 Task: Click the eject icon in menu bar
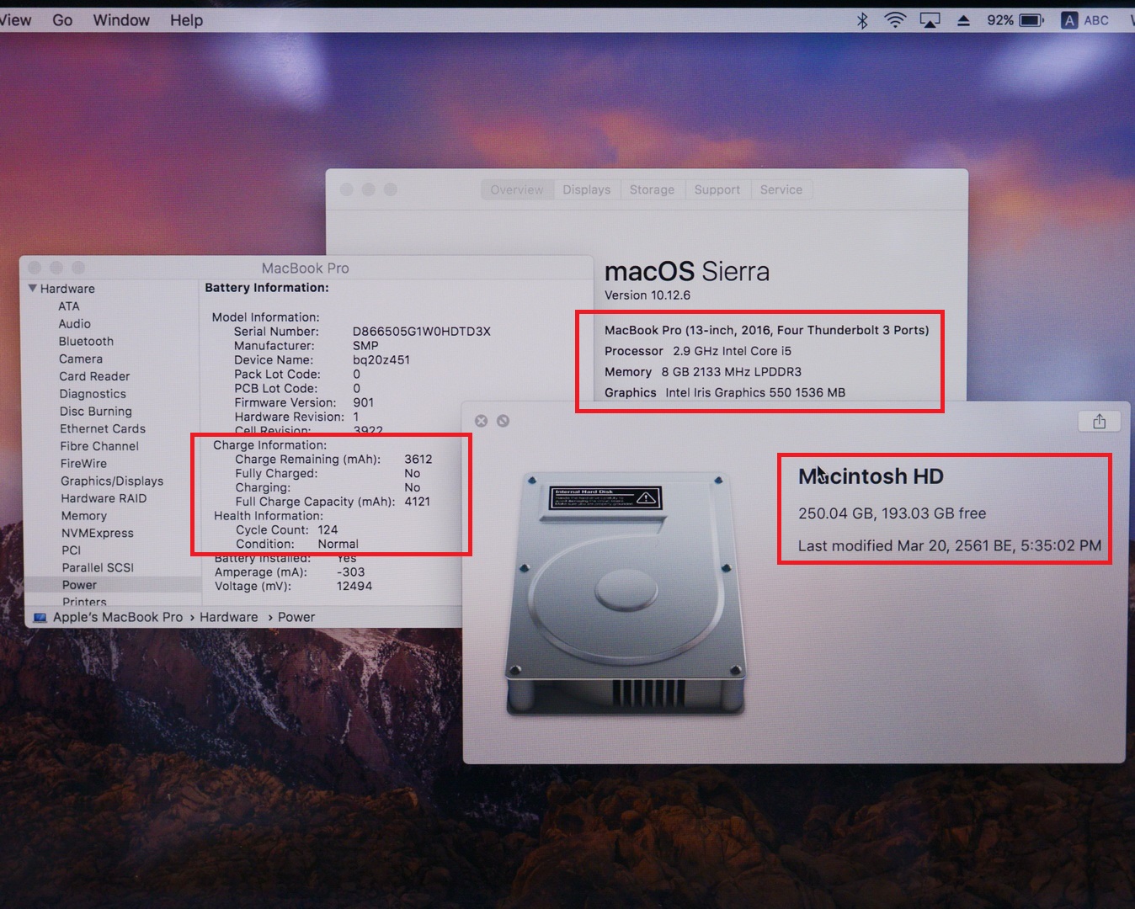click(x=963, y=20)
